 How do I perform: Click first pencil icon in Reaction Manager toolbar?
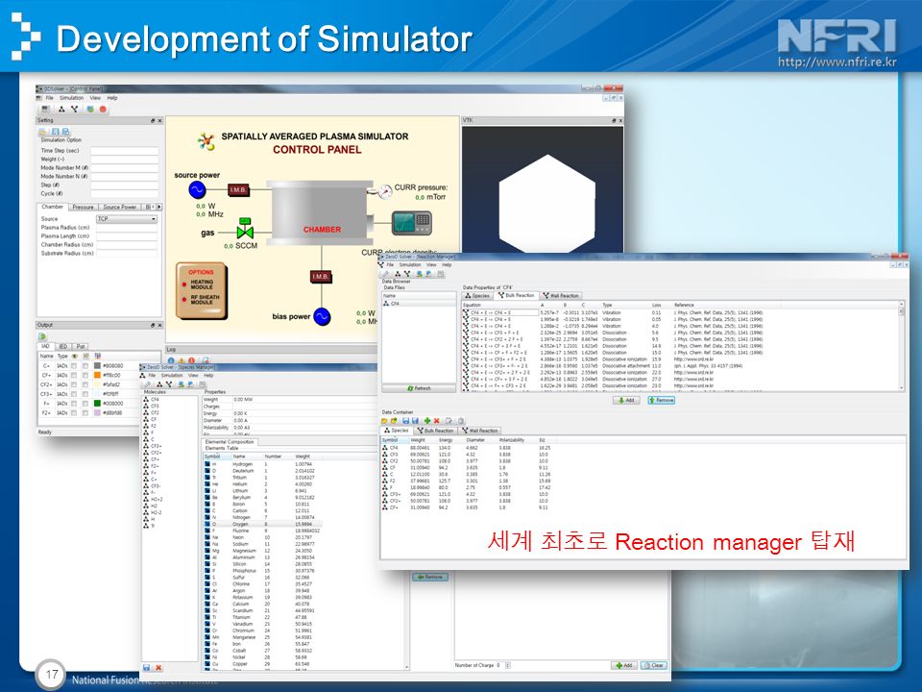tap(385, 274)
